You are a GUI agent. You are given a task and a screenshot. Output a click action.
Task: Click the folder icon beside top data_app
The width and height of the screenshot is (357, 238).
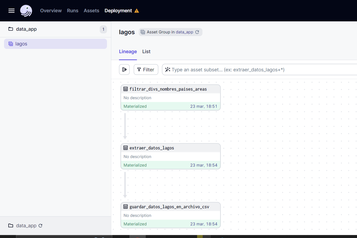(11, 29)
